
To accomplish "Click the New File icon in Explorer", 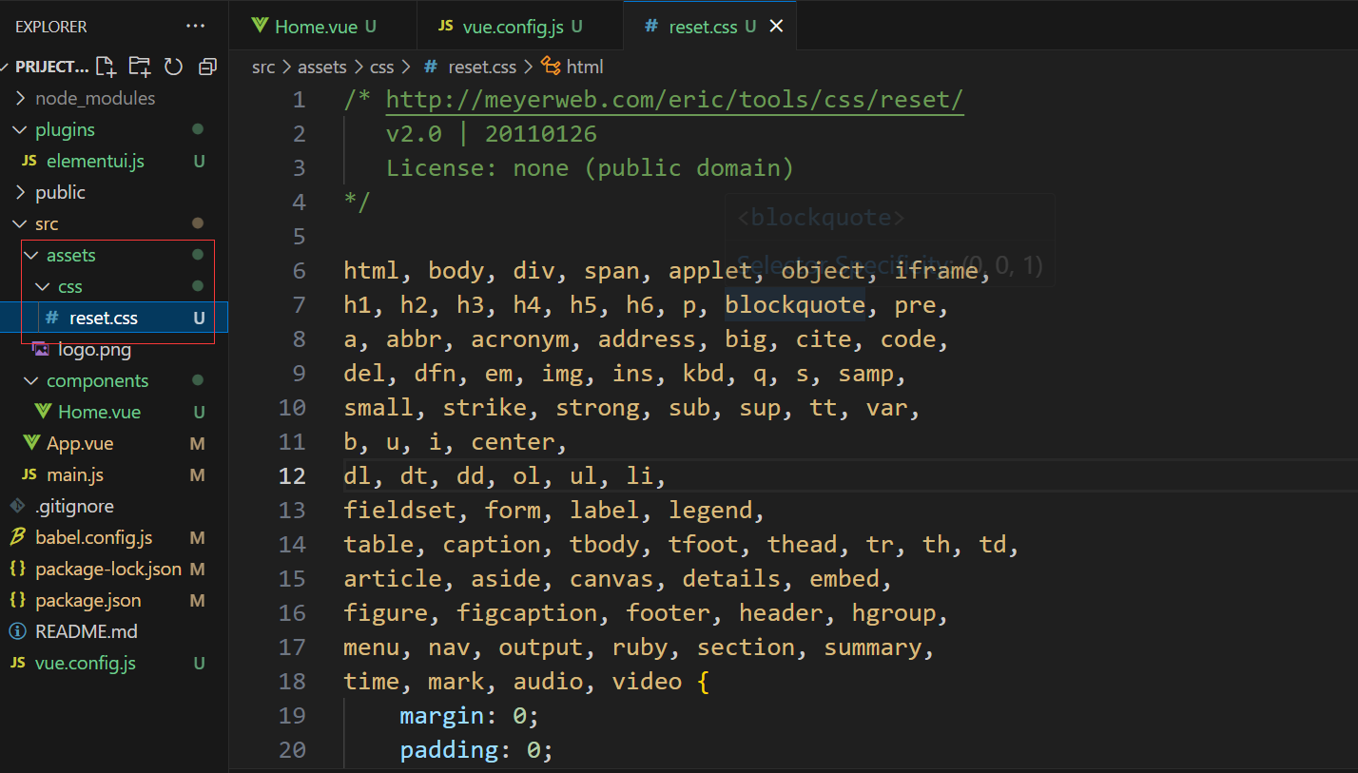I will pos(107,67).
